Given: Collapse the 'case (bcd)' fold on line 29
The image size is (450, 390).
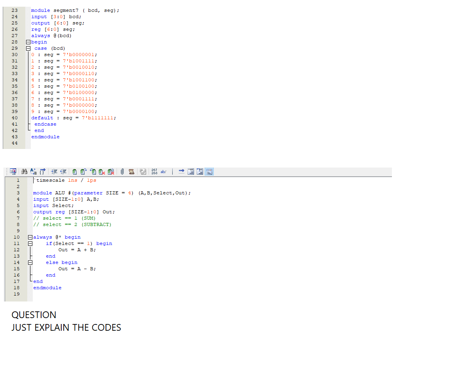Looking at the screenshot, I should (x=28, y=49).
